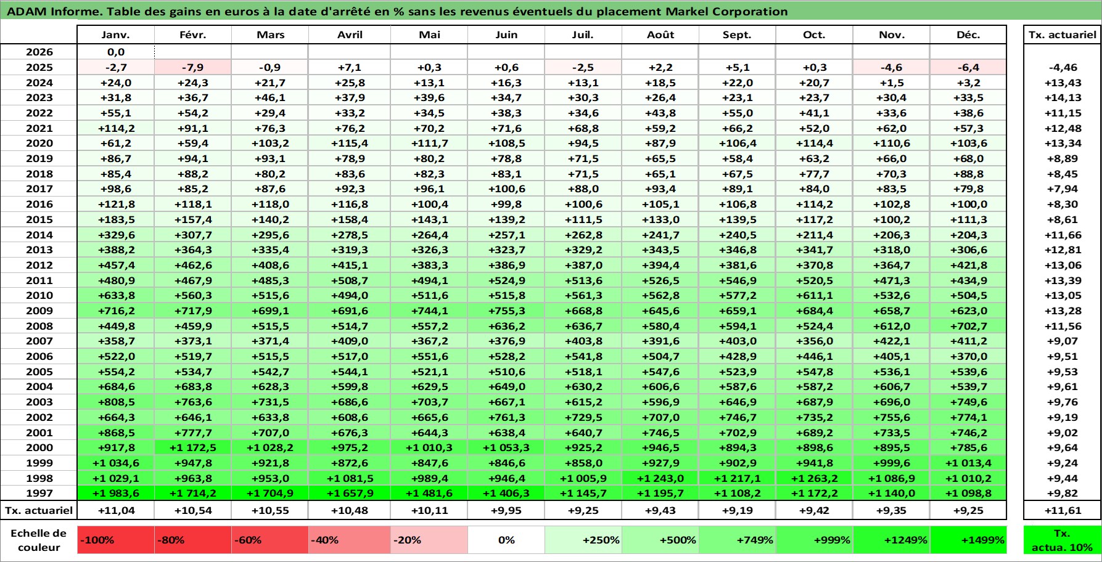Select the +868,5 cell in 2001

click(x=116, y=433)
